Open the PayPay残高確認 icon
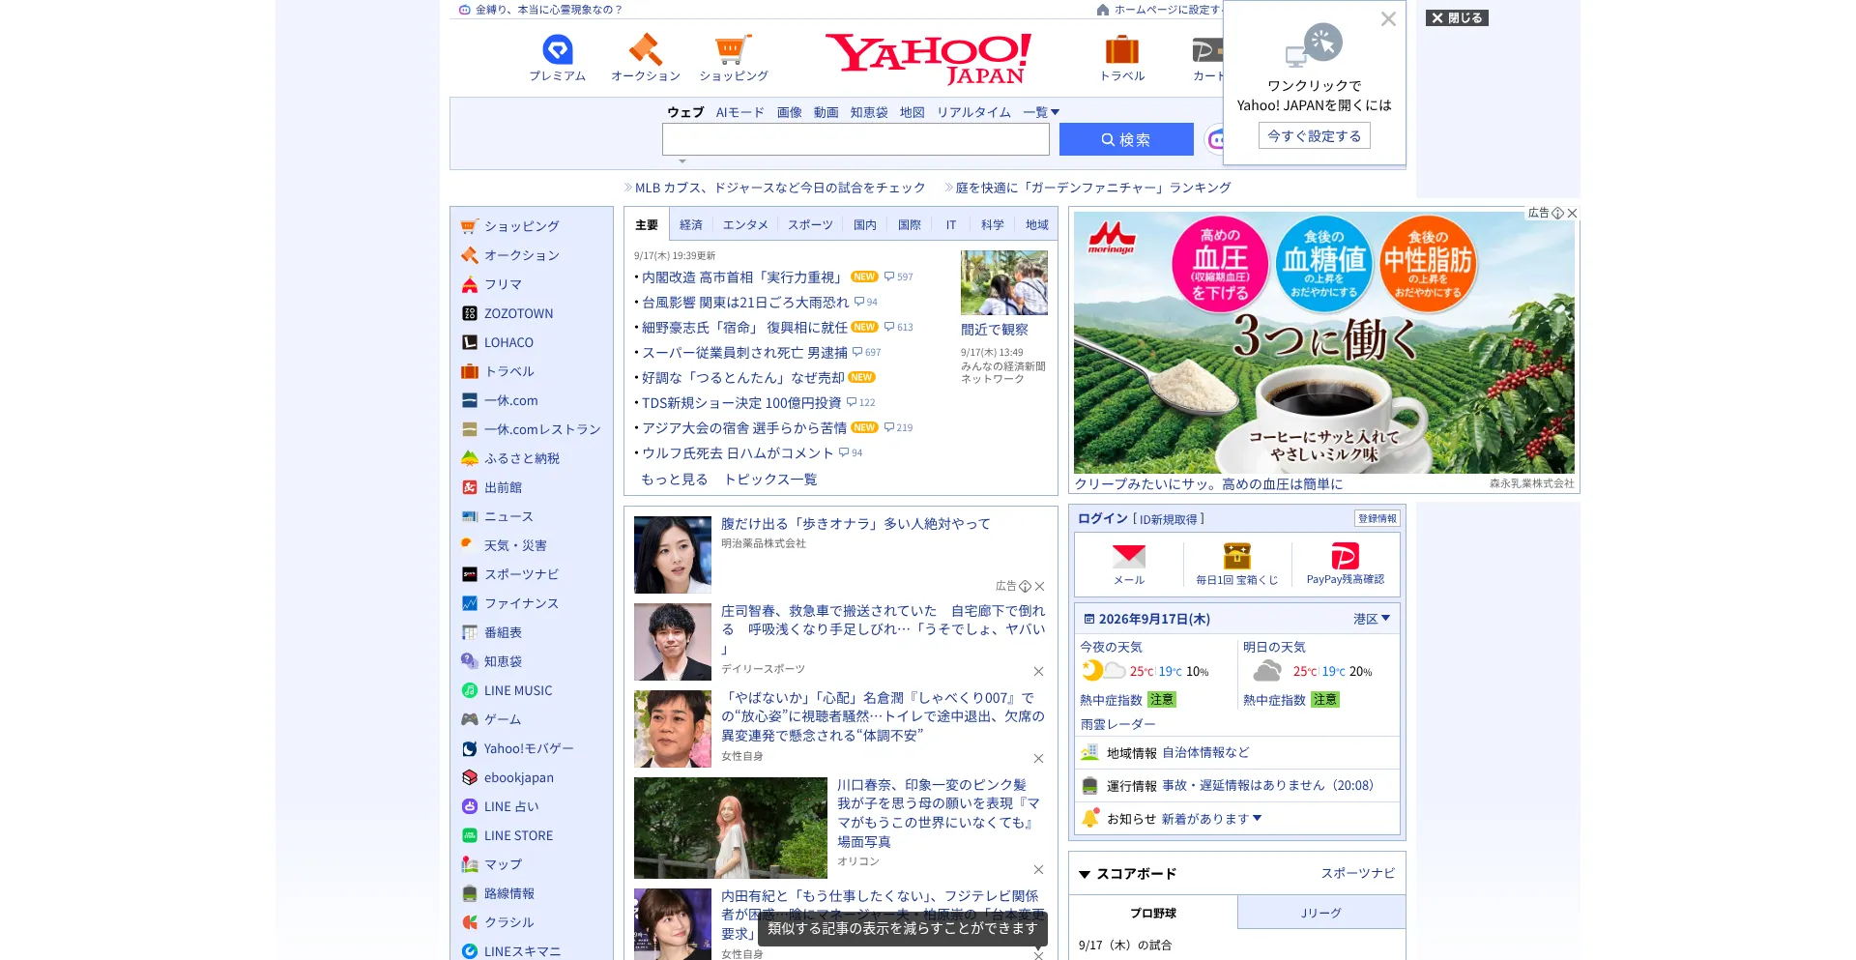 pyautogui.click(x=1346, y=556)
